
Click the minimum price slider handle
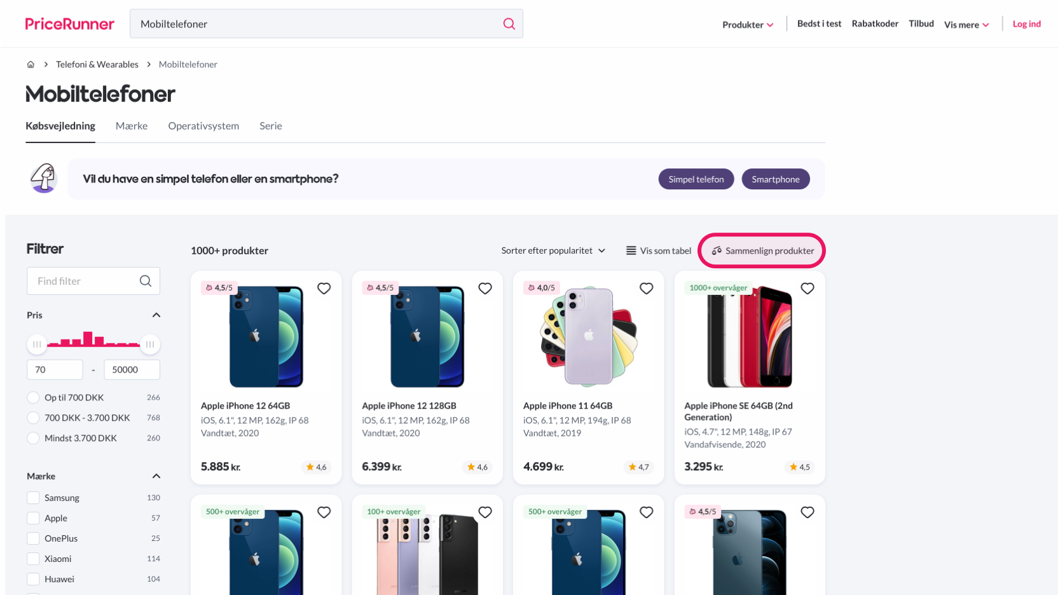tap(37, 344)
